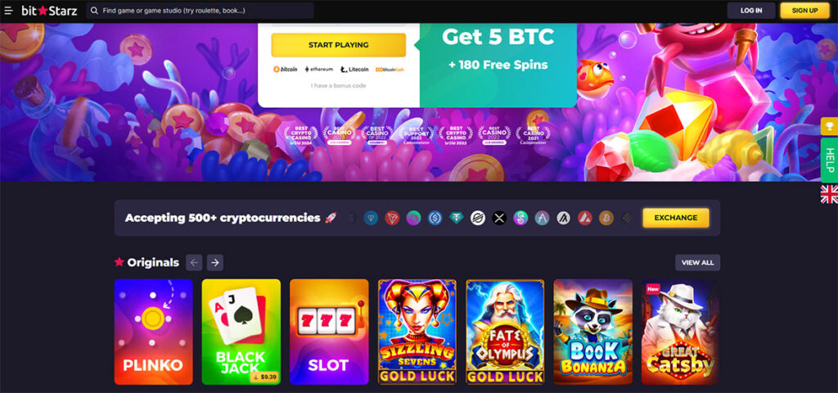Click the bitStarz logo
Screen dimensions: 838x393
[x=49, y=11]
